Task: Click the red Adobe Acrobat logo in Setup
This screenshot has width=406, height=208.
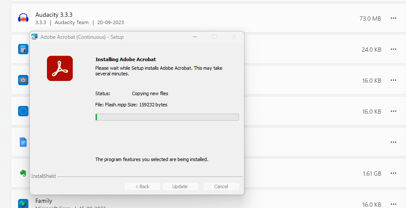Action: tap(60, 68)
